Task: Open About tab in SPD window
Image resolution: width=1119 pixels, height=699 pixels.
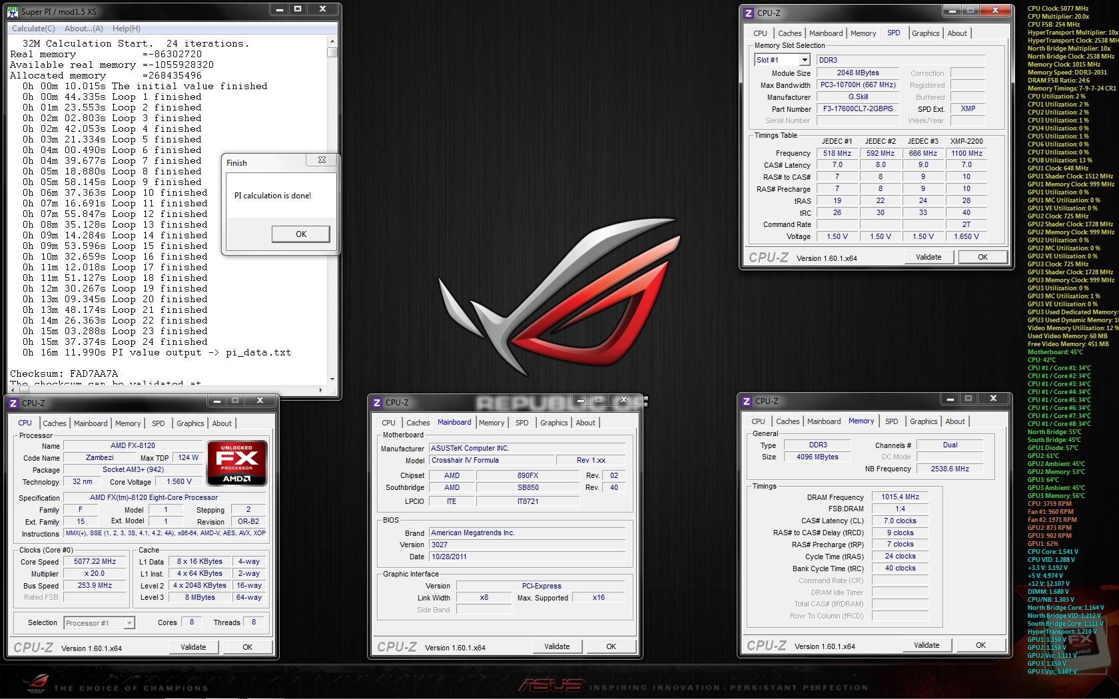Action: (957, 33)
